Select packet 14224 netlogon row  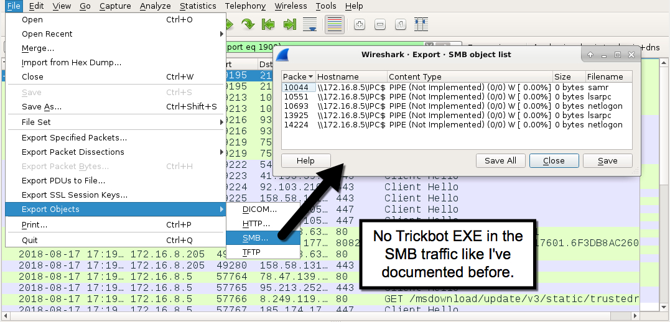point(457,125)
